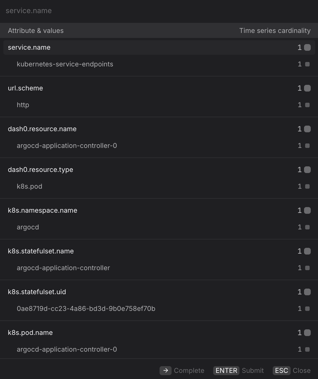Collapse the service.name attribute group
The image size is (318, 379).
[29, 47]
